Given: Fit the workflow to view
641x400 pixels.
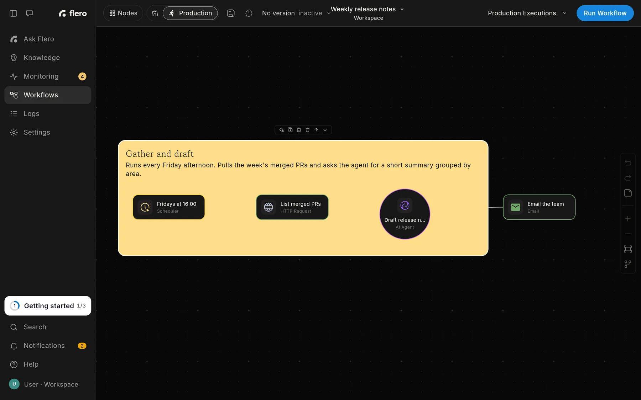Looking at the screenshot, I should (x=628, y=249).
